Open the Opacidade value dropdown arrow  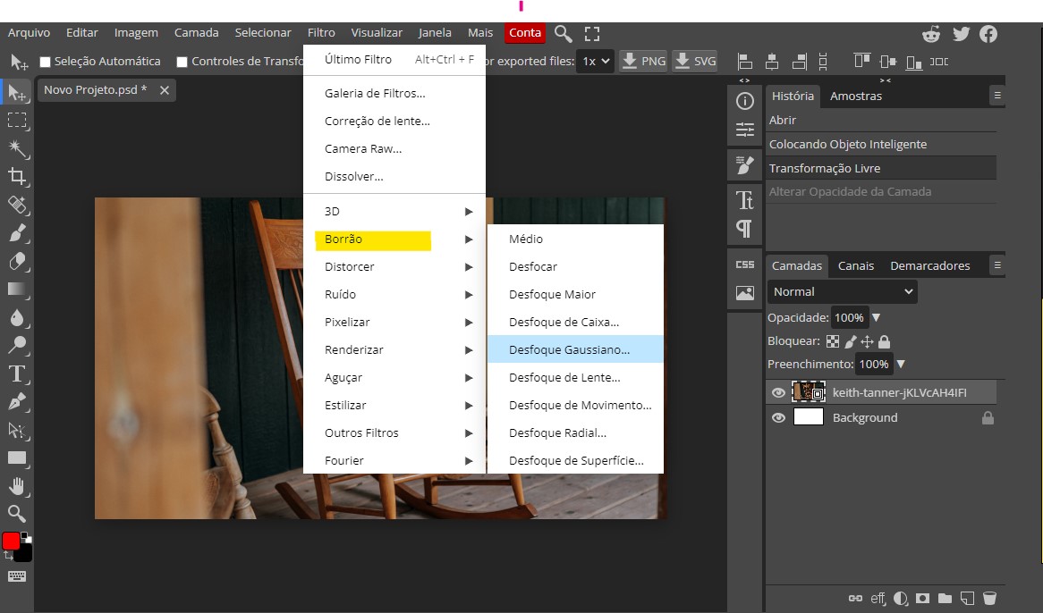[876, 317]
